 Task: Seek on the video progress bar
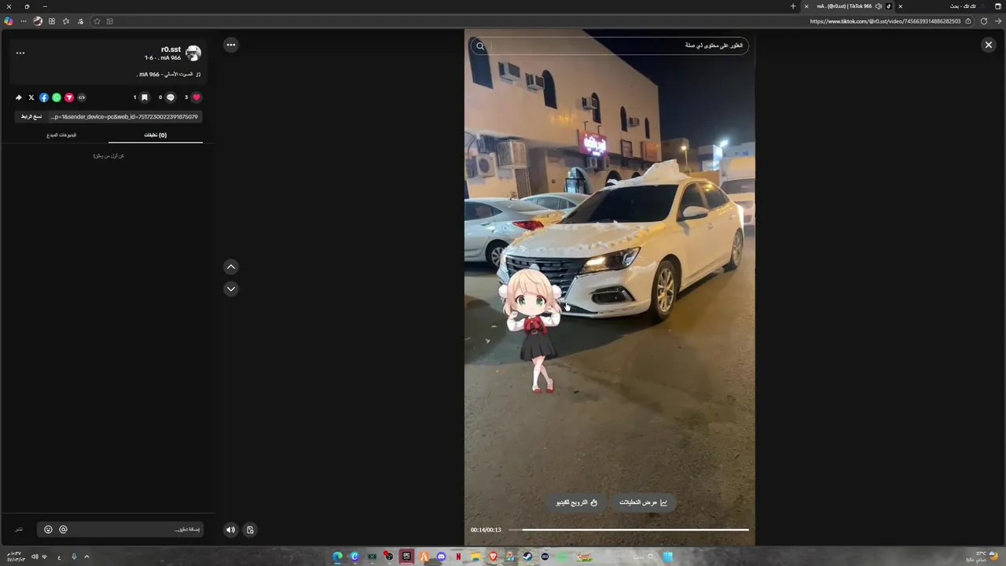pyautogui.click(x=629, y=530)
